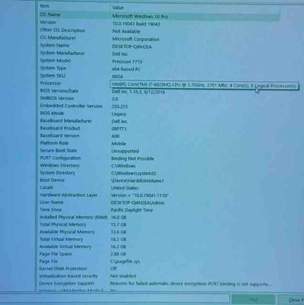Select the OS Manufacturer label

58,38
